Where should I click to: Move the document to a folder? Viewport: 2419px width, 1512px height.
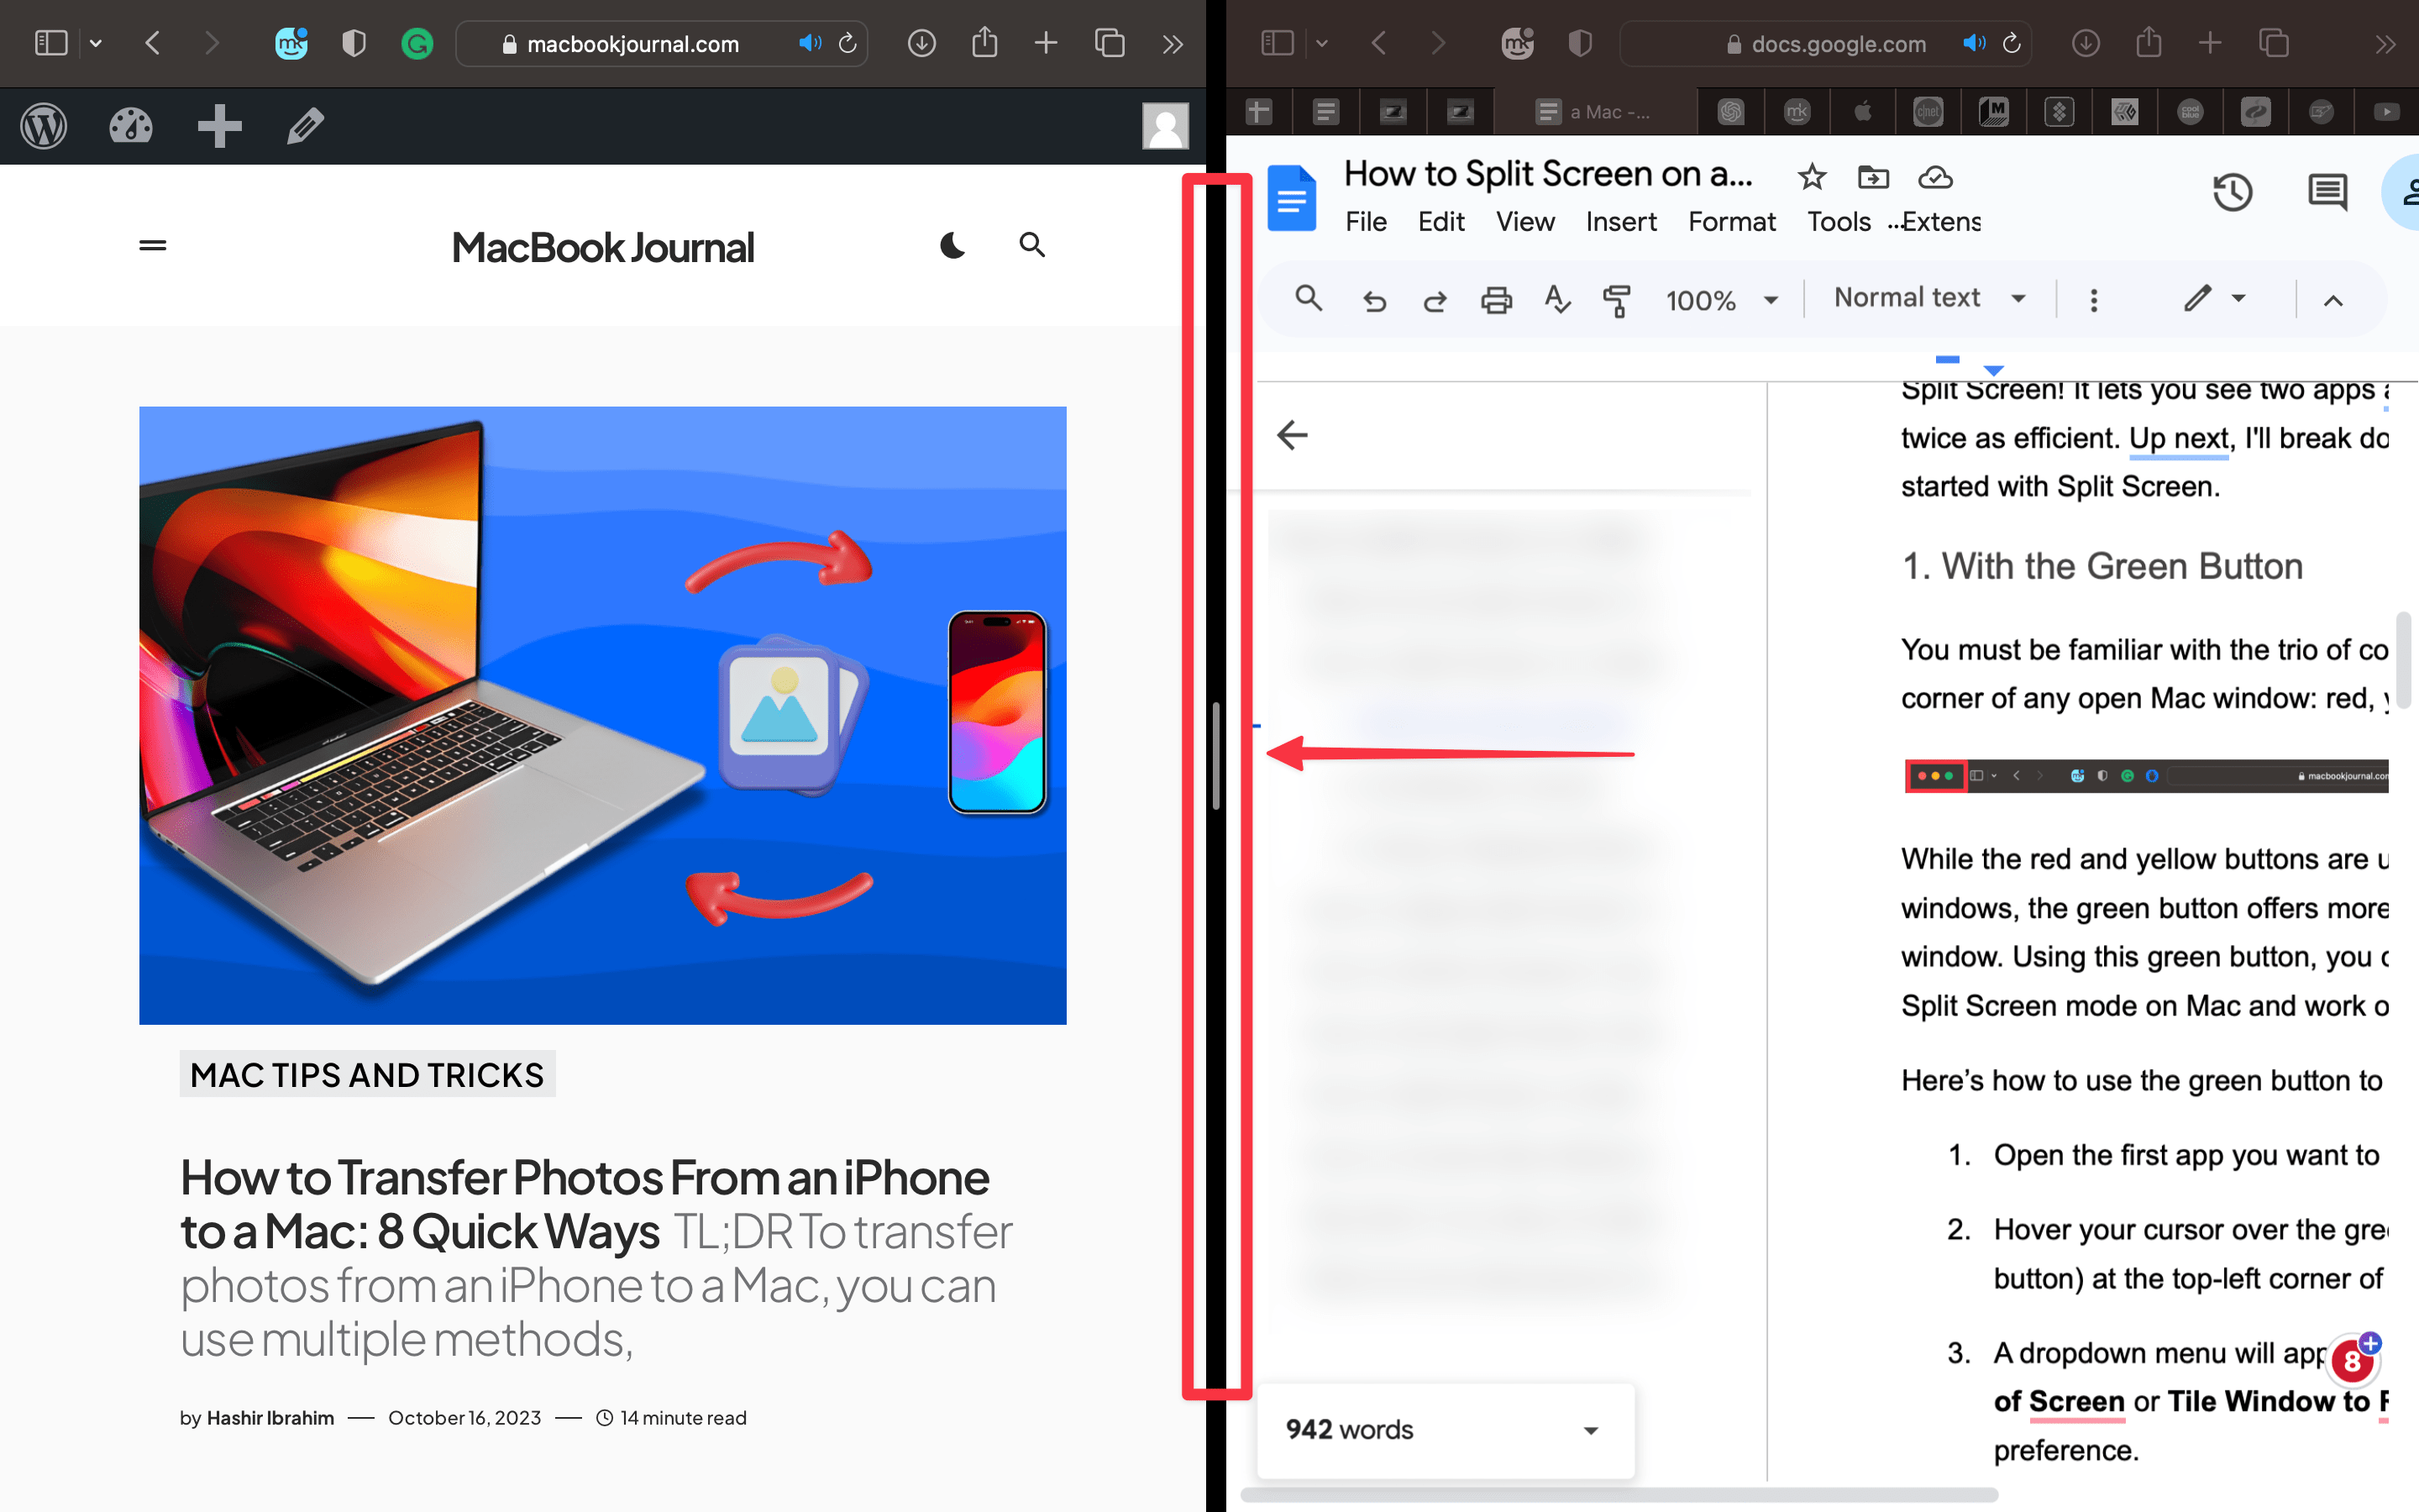[1873, 177]
